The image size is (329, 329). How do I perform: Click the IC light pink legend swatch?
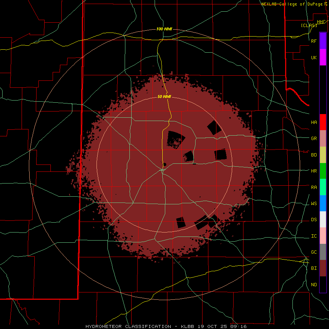tap(323, 236)
